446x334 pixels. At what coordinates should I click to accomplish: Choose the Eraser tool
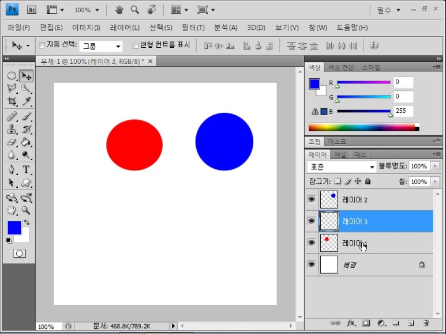point(12,142)
